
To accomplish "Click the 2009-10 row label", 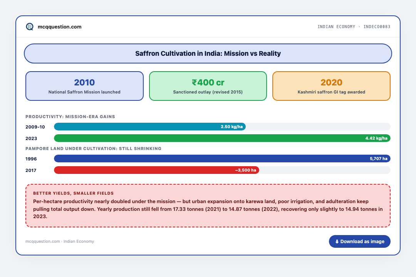I will pos(35,127).
